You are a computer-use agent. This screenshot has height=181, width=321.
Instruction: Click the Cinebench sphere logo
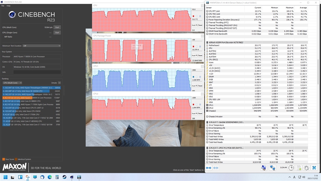click(x=12, y=14)
